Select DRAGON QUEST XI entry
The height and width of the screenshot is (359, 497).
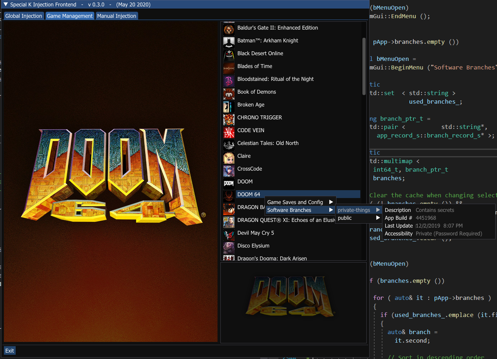(x=286, y=220)
